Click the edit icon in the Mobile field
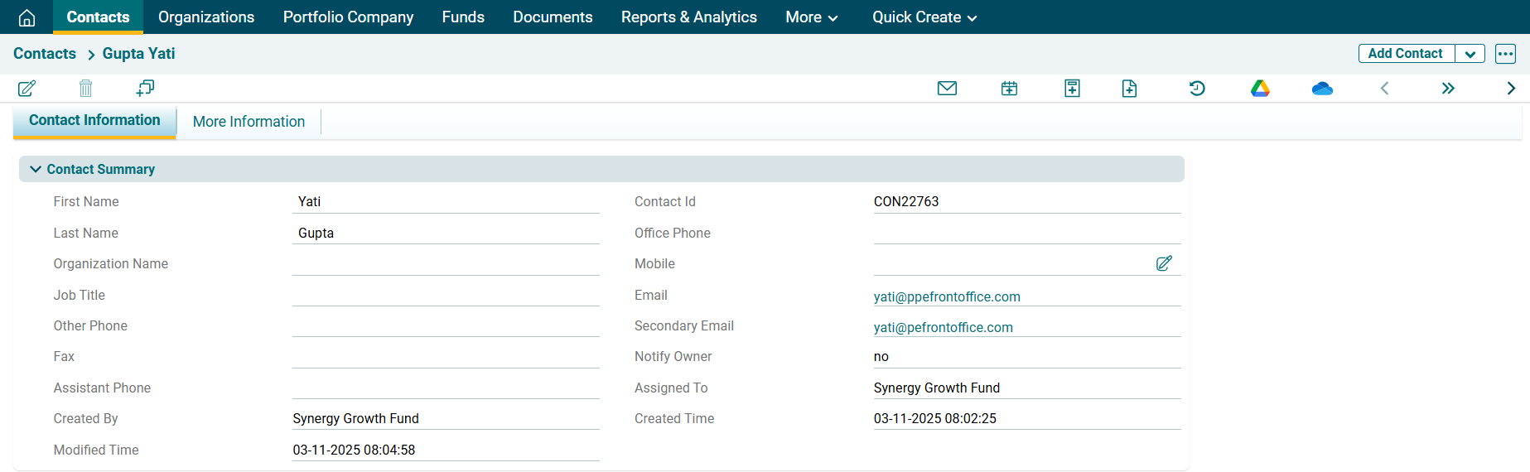Screen dimensions: 1530x472 click(x=1164, y=263)
